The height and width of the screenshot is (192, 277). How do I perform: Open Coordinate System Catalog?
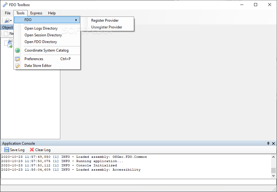[47, 50]
